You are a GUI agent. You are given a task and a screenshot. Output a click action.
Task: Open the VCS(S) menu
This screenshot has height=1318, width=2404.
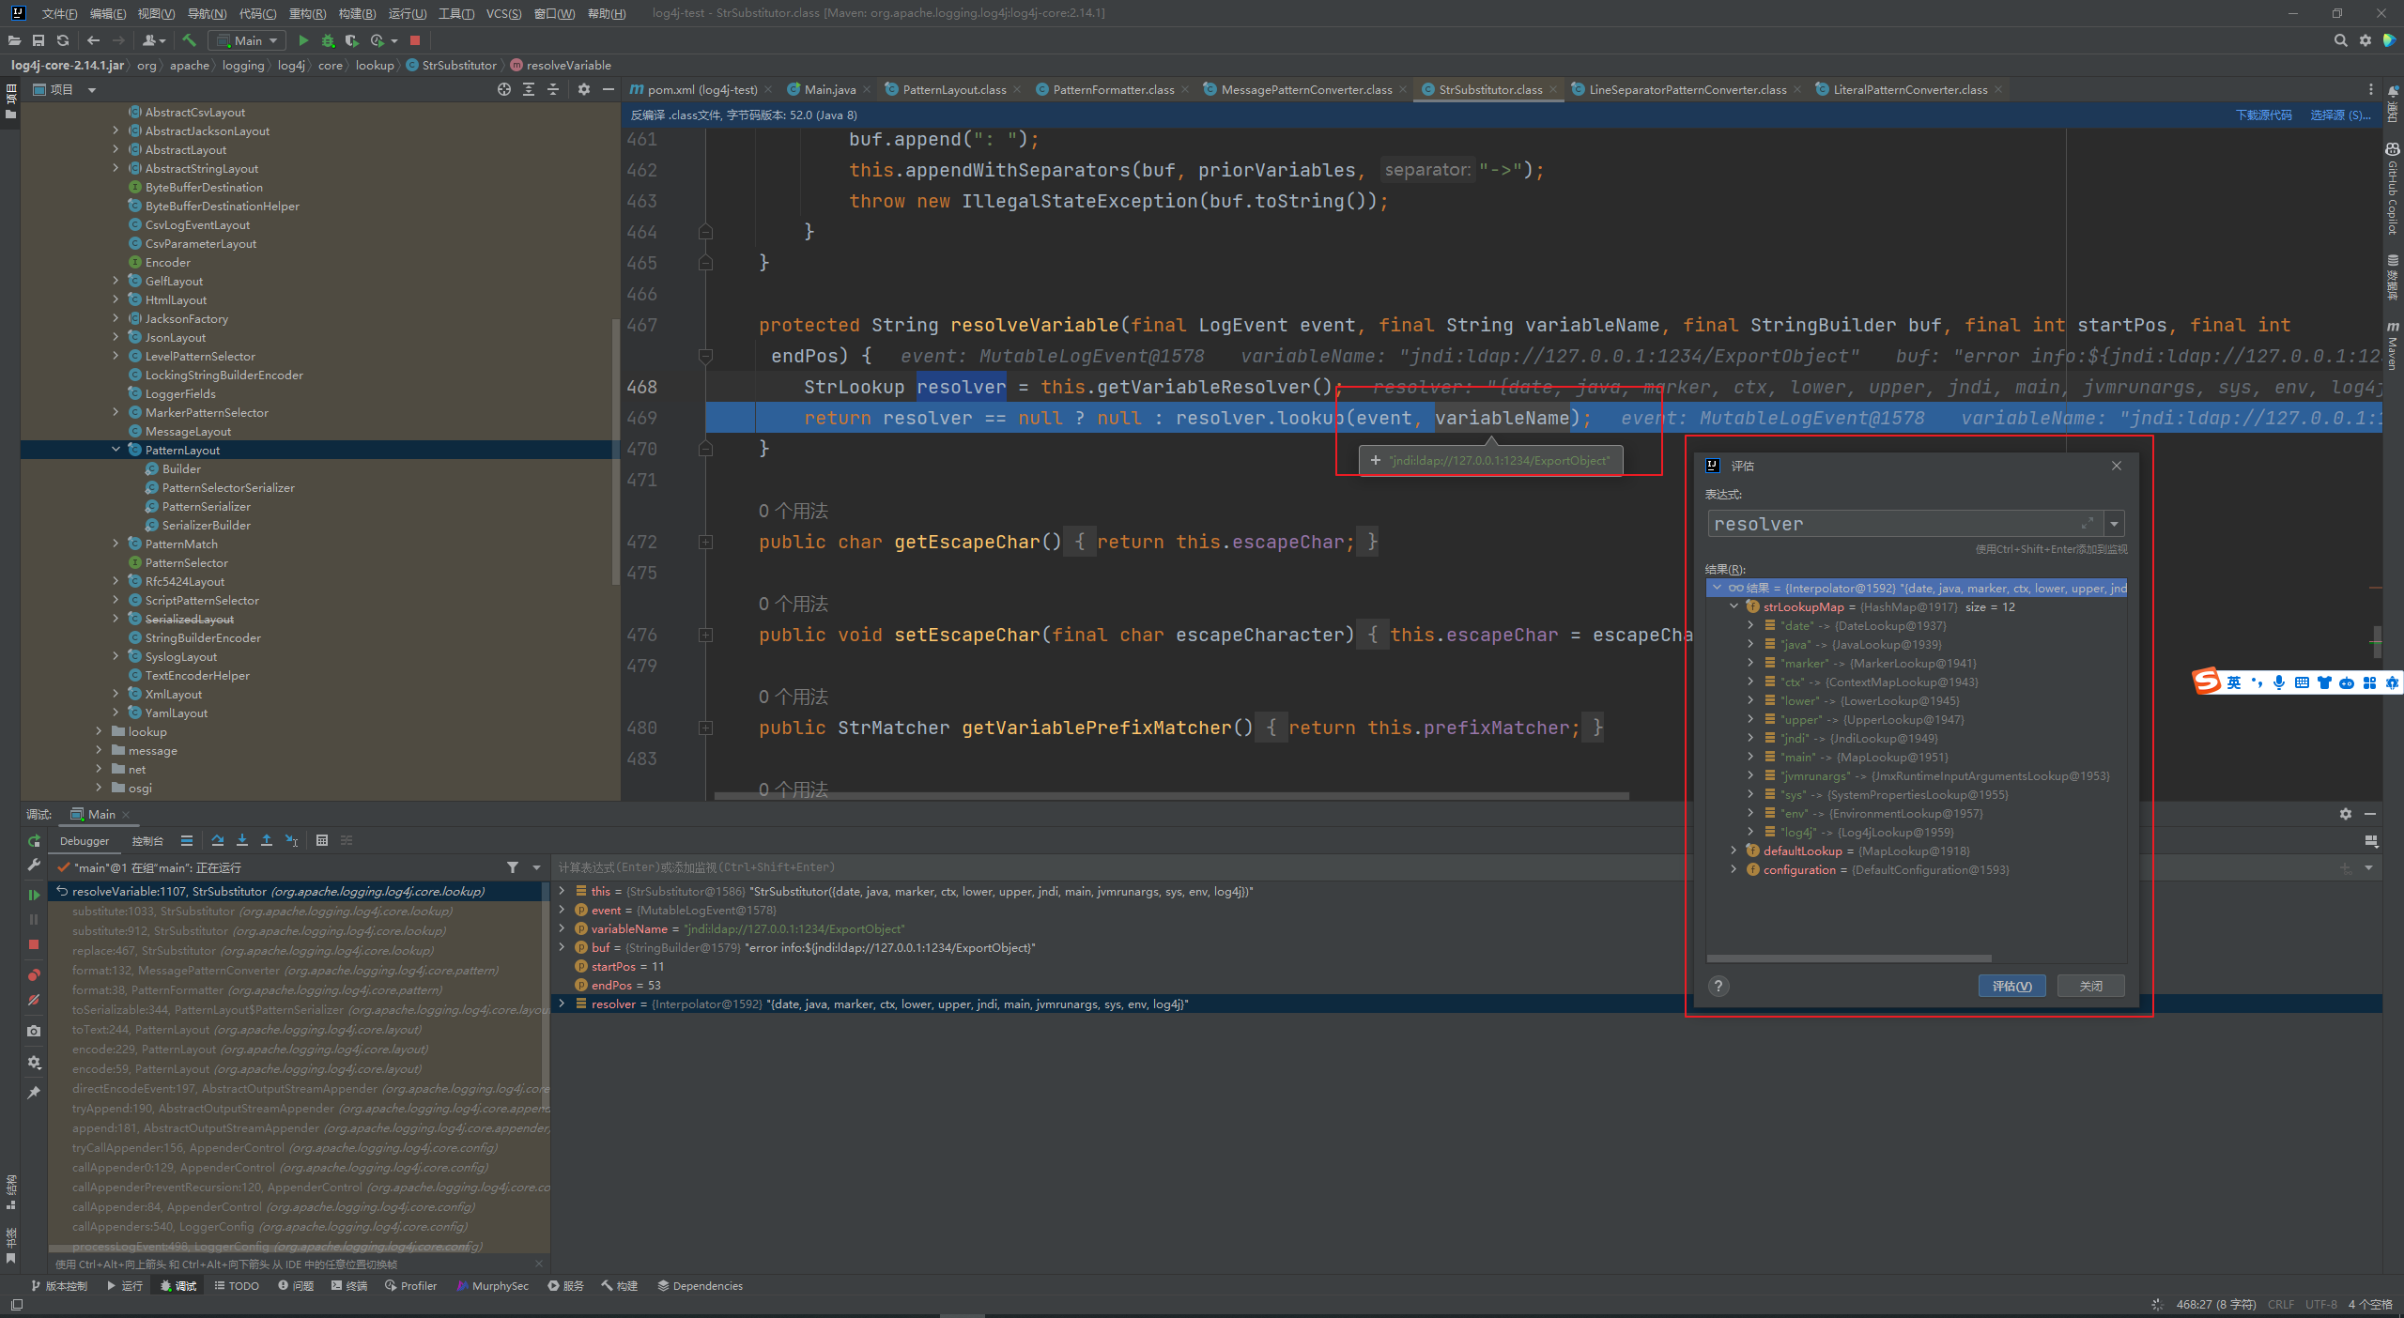(x=504, y=13)
